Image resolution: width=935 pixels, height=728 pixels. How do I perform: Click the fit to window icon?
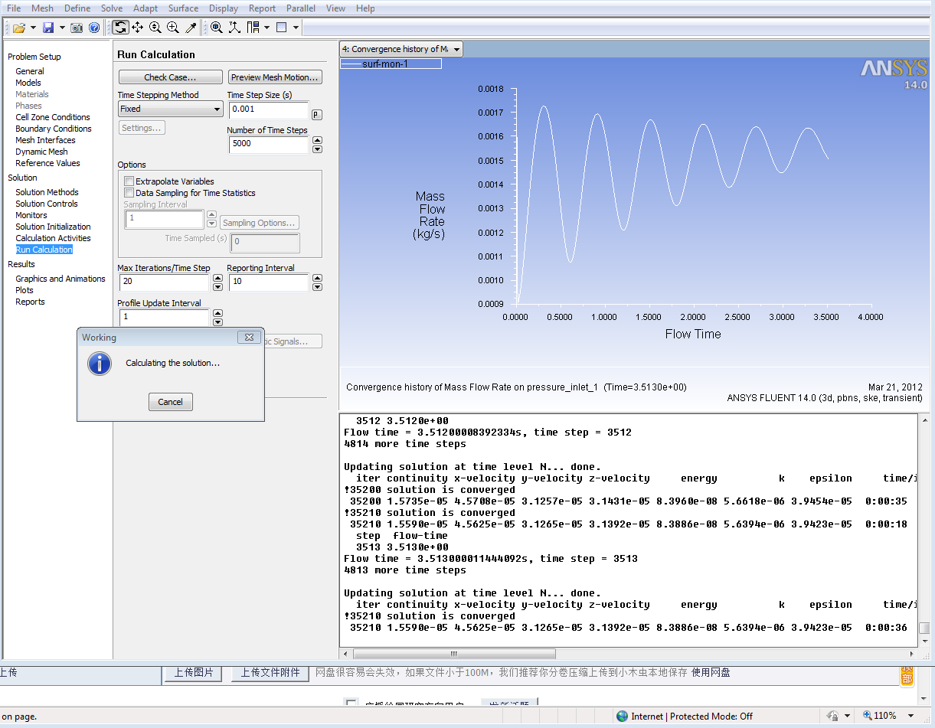tap(217, 28)
